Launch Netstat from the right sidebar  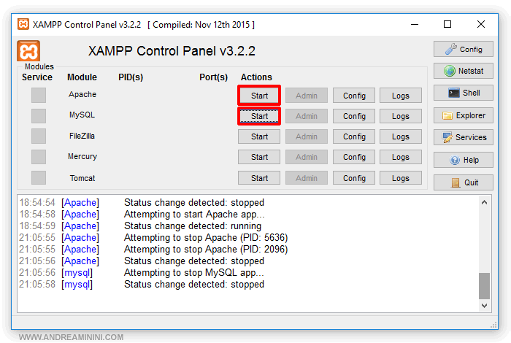coord(464,72)
